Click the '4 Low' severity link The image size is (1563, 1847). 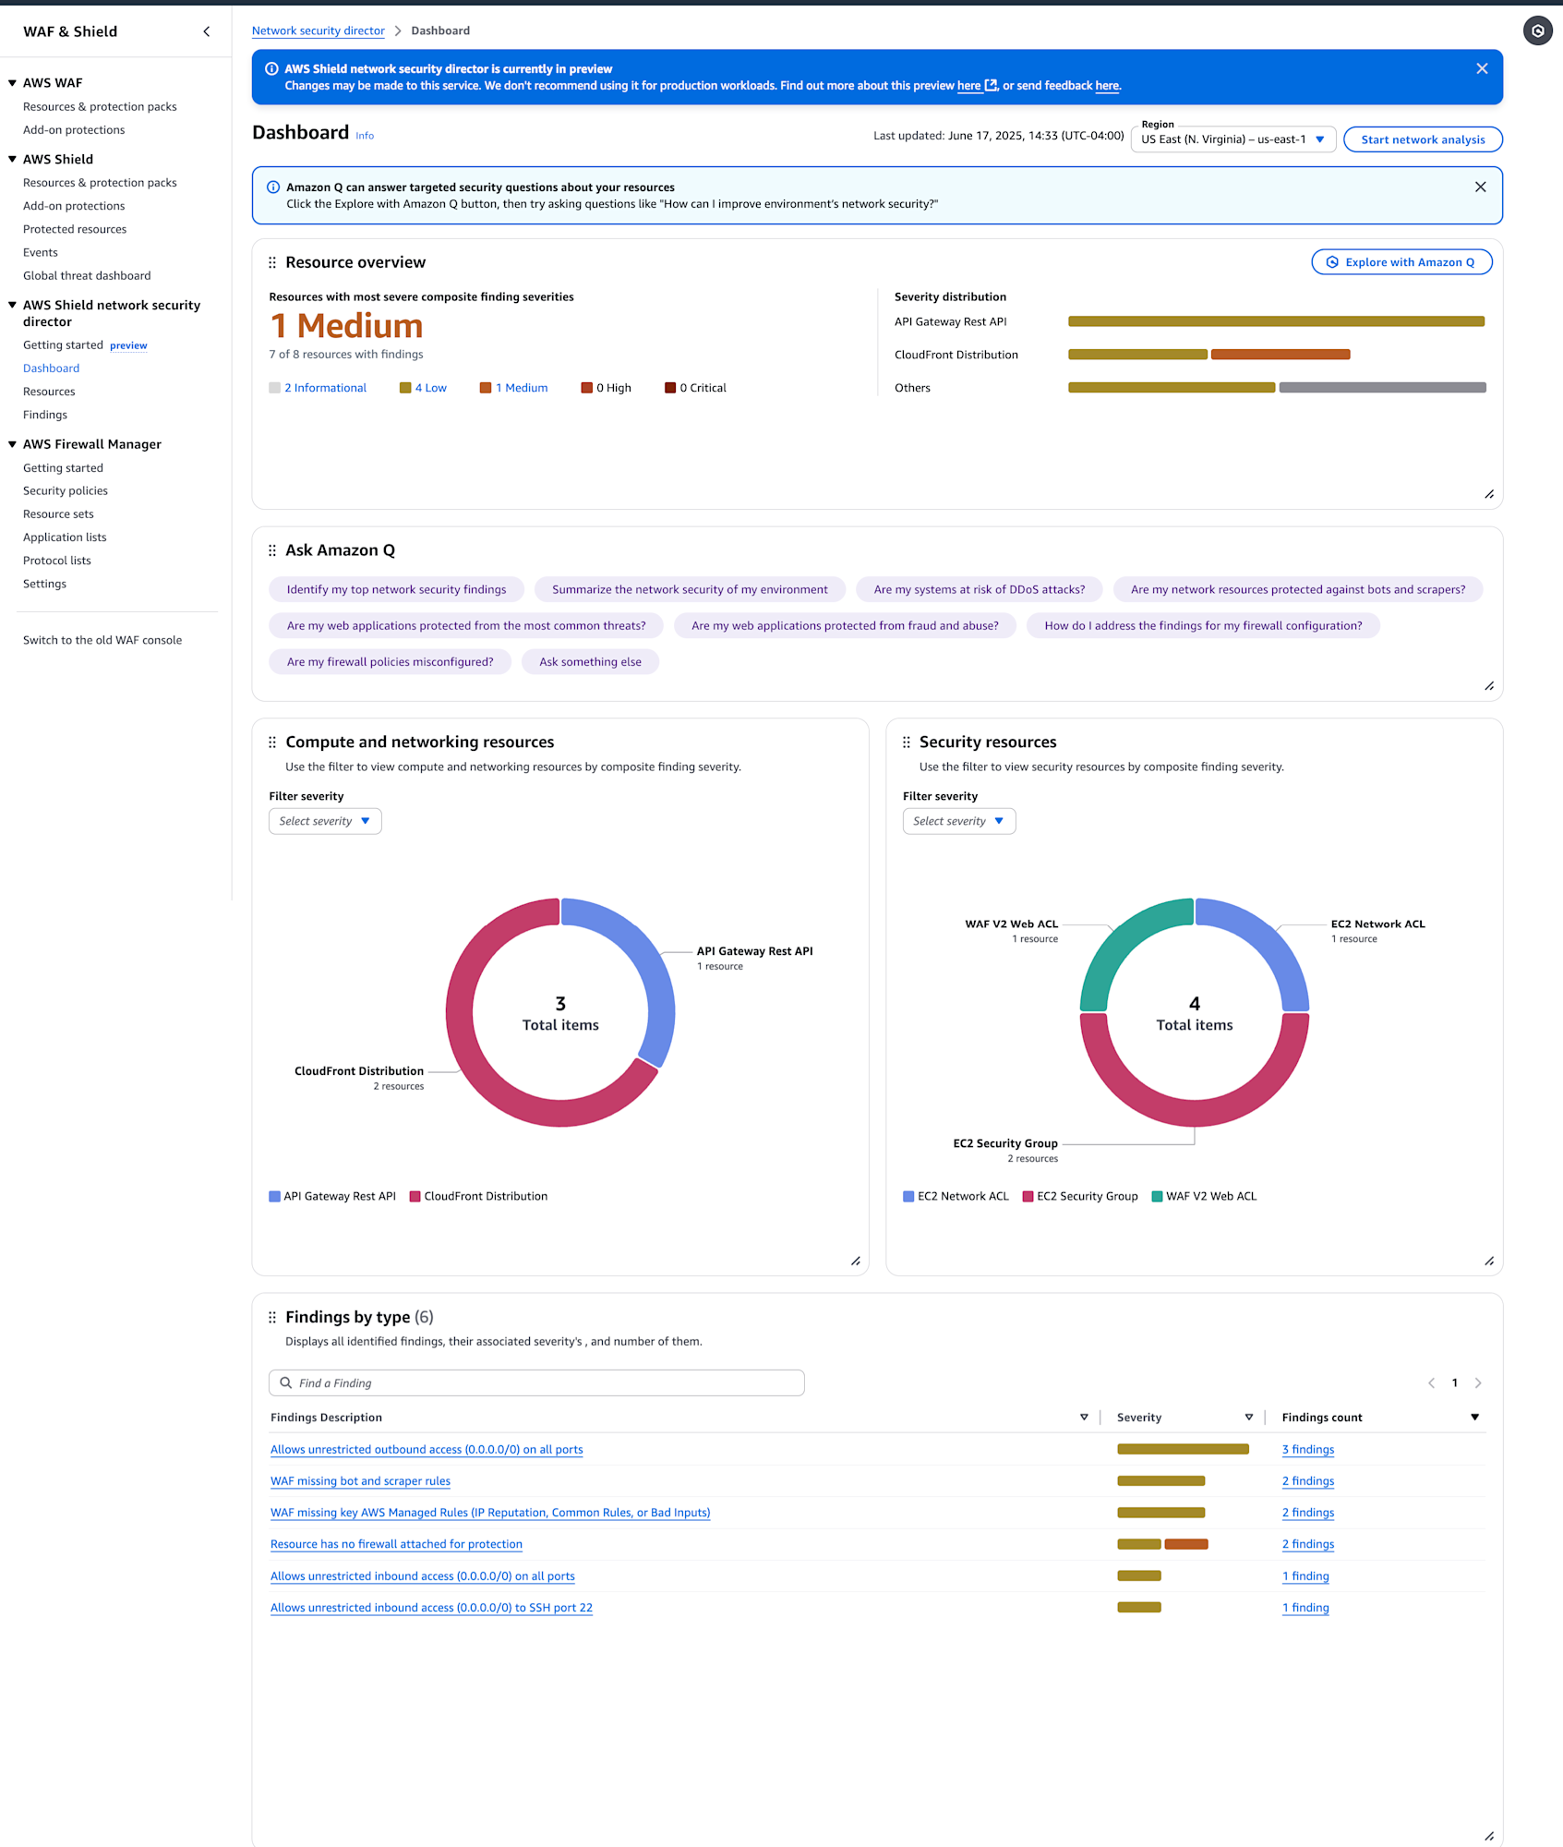click(430, 388)
